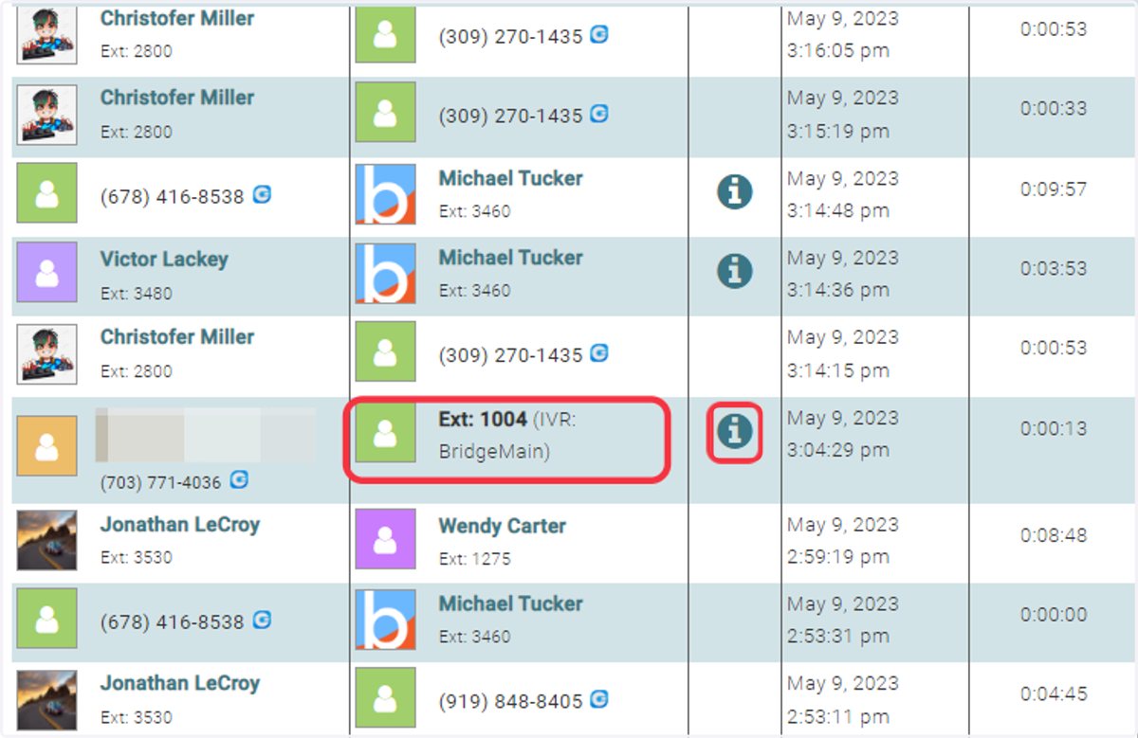Click the duration 0:08:48
Screen dimensions: 1138x738
(x=1054, y=535)
